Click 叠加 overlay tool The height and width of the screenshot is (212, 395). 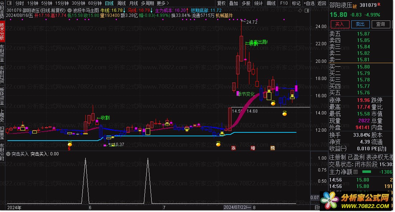(234, 3)
